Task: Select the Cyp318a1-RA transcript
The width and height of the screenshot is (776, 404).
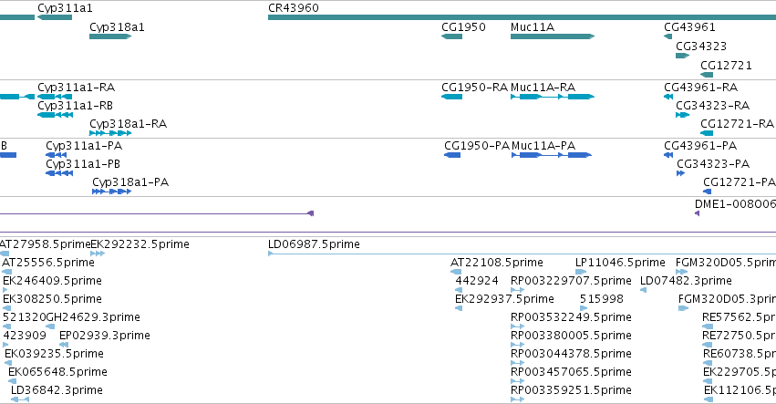Action: pos(110,133)
